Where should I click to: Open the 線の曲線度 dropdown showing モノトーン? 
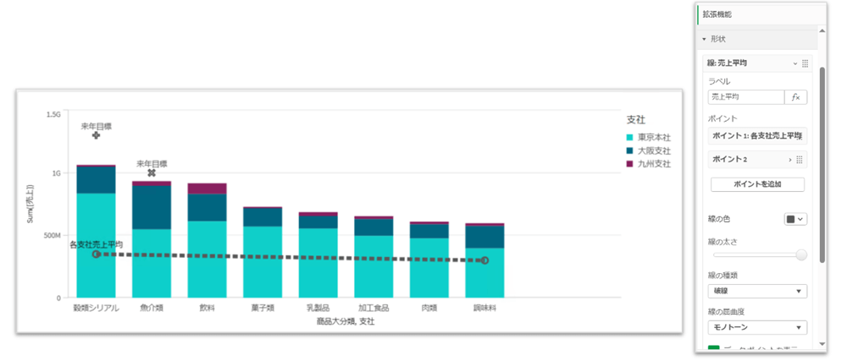757,327
